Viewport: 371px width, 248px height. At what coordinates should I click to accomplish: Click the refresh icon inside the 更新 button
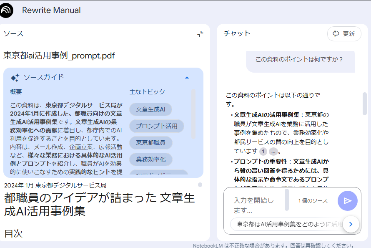click(x=336, y=34)
